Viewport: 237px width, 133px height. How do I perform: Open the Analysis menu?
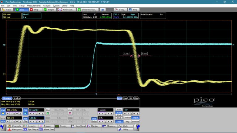point(47,6)
